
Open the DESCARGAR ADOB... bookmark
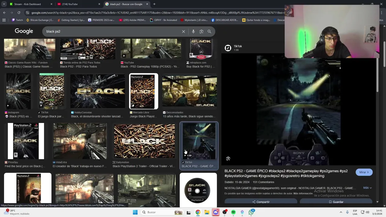pyautogui.click(x=225, y=20)
